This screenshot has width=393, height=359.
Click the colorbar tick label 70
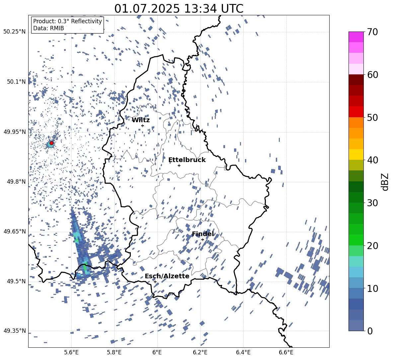click(373, 32)
